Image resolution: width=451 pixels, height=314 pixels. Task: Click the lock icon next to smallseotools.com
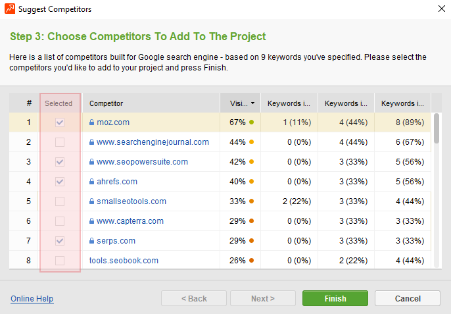(x=92, y=201)
